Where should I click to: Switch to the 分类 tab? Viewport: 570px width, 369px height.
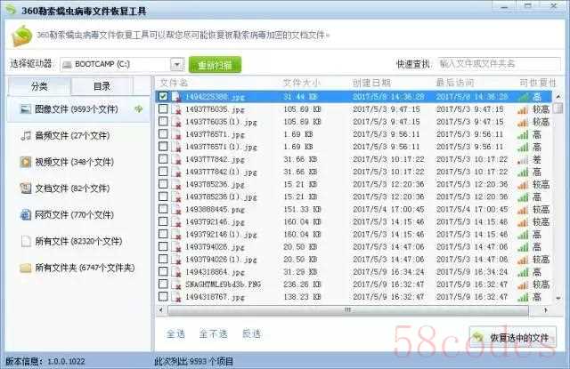tap(39, 86)
